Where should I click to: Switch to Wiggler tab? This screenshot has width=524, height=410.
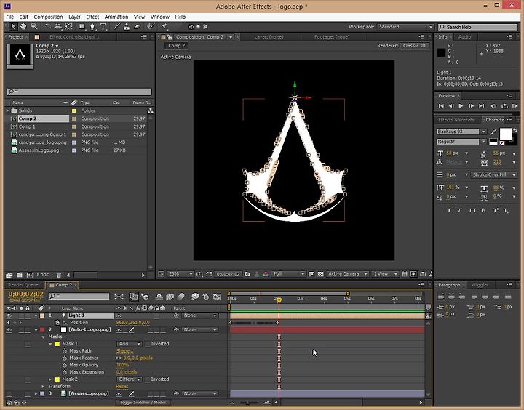pos(480,285)
